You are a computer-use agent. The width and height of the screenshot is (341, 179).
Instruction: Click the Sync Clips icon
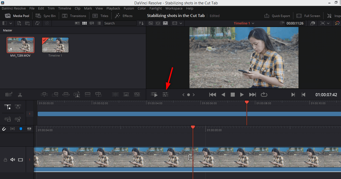(x=37, y=23)
